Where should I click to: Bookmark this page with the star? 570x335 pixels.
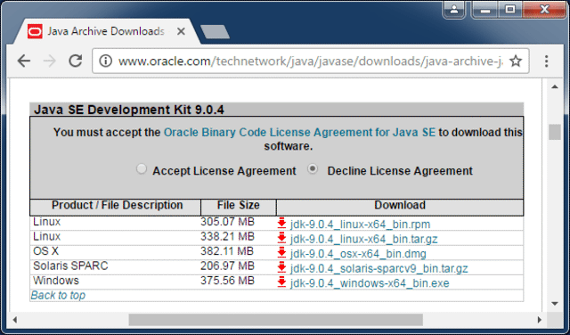point(516,61)
